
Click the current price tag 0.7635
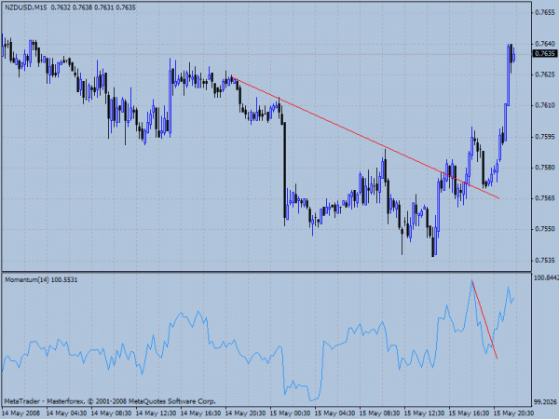coord(544,54)
